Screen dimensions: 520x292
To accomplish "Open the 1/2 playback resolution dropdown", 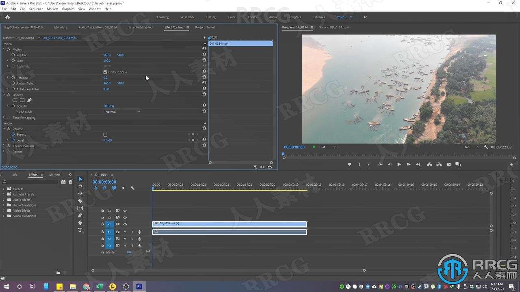I will (472, 147).
